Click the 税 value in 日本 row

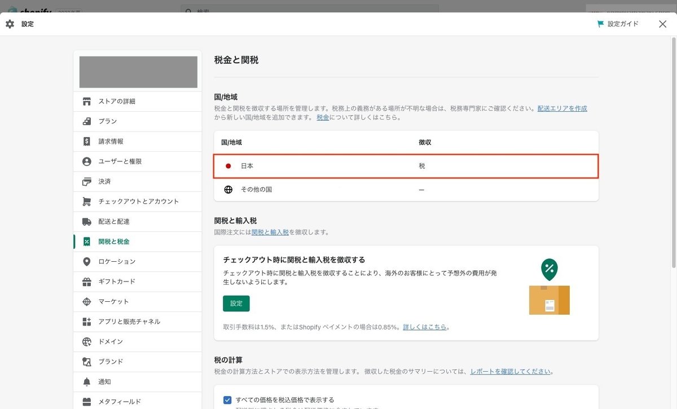[x=421, y=166]
